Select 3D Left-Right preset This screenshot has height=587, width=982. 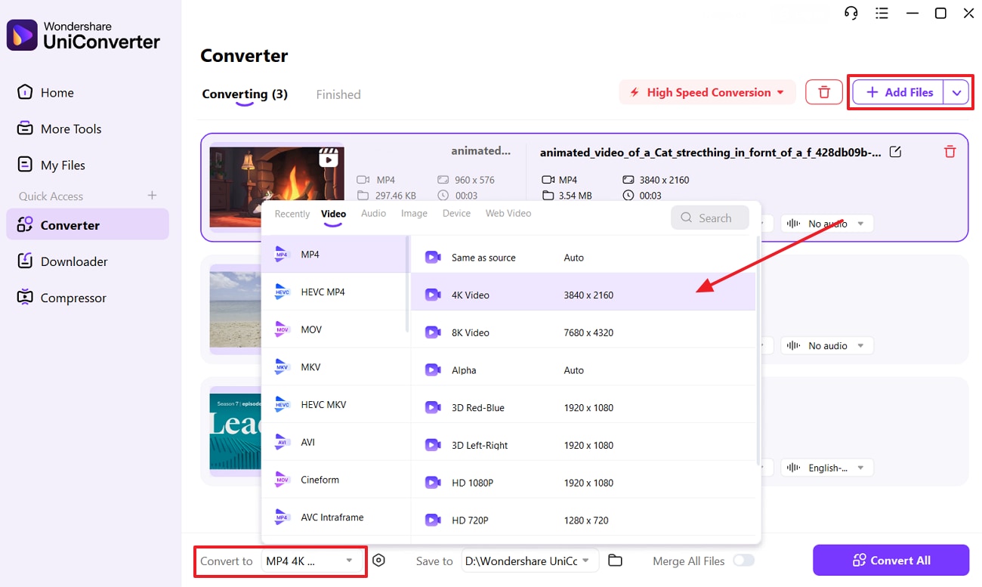coord(583,445)
